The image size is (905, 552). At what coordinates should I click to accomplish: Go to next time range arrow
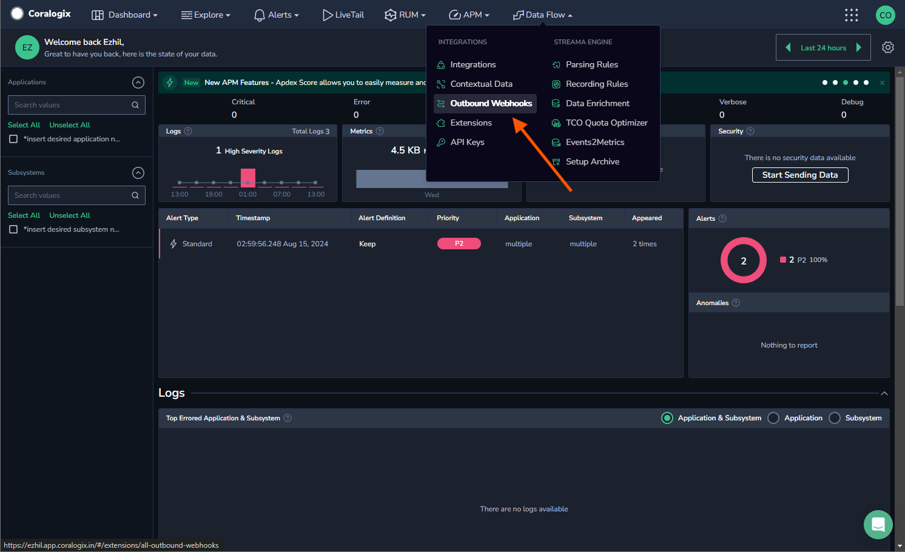pyautogui.click(x=859, y=47)
